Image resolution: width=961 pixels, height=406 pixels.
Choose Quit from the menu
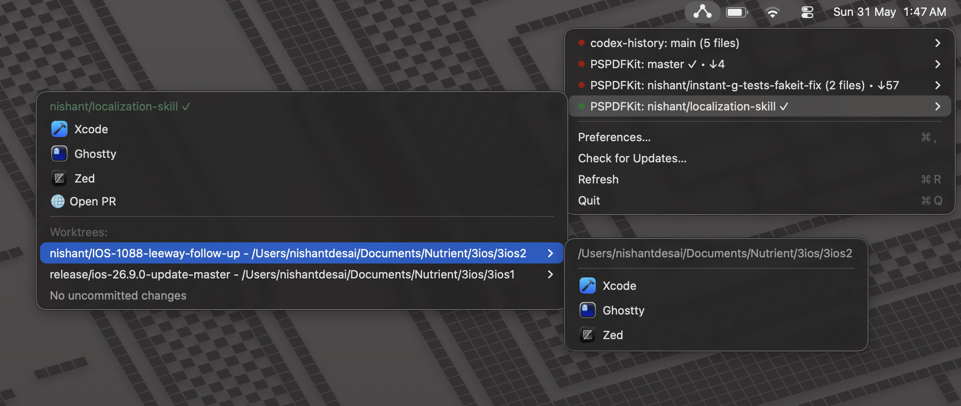pos(760,201)
